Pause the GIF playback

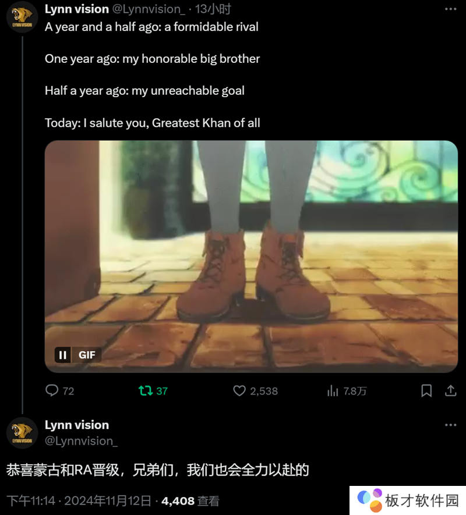tap(62, 355)
